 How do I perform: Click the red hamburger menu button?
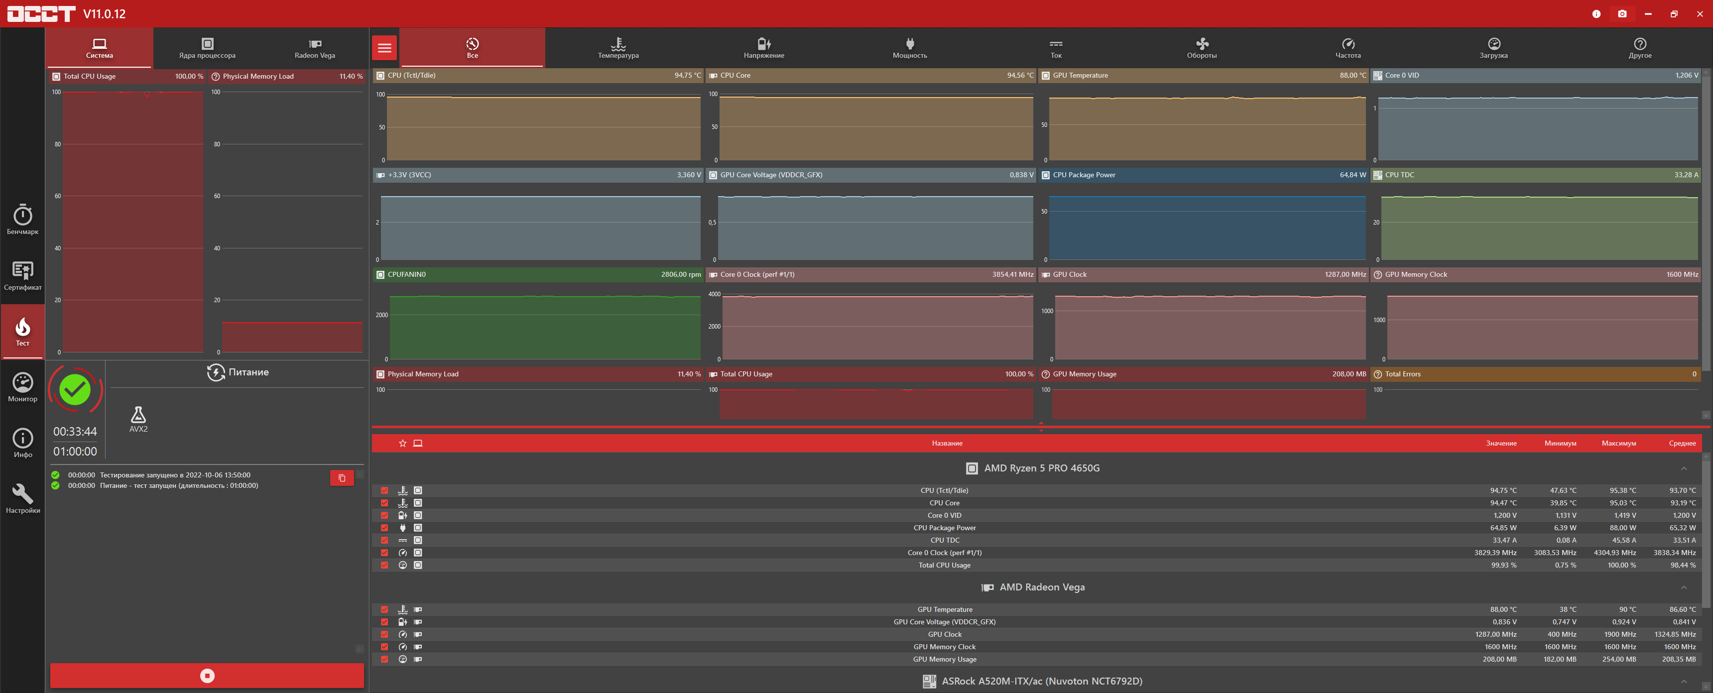(x=384, y=48)
